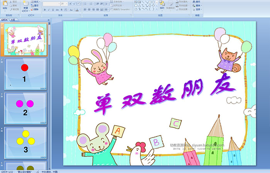Screen dimensions: 270x173
Task: Click the numbered list icon
Action: coord(91,4)
